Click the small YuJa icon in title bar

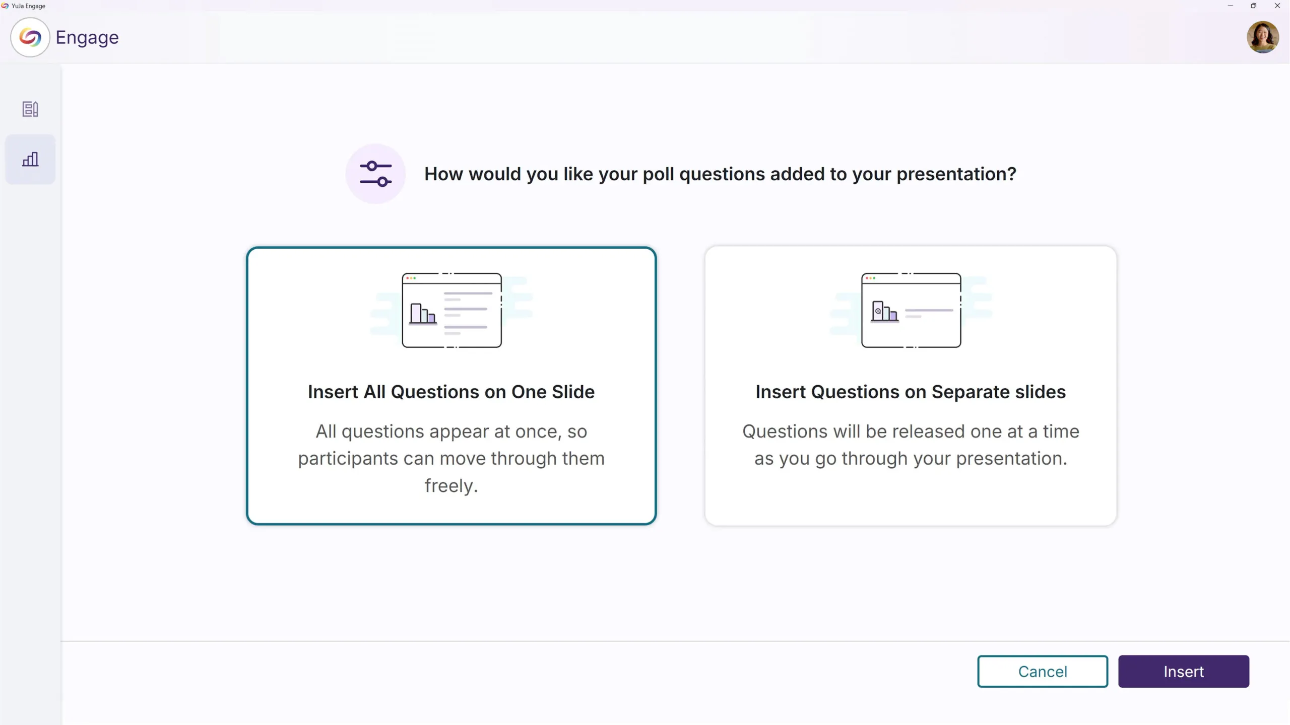pos(5,6)
